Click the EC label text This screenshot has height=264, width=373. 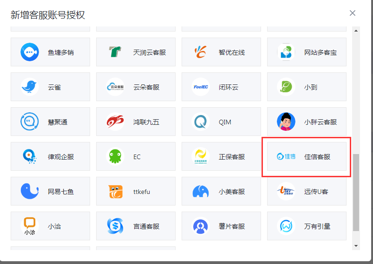[137, 157]
